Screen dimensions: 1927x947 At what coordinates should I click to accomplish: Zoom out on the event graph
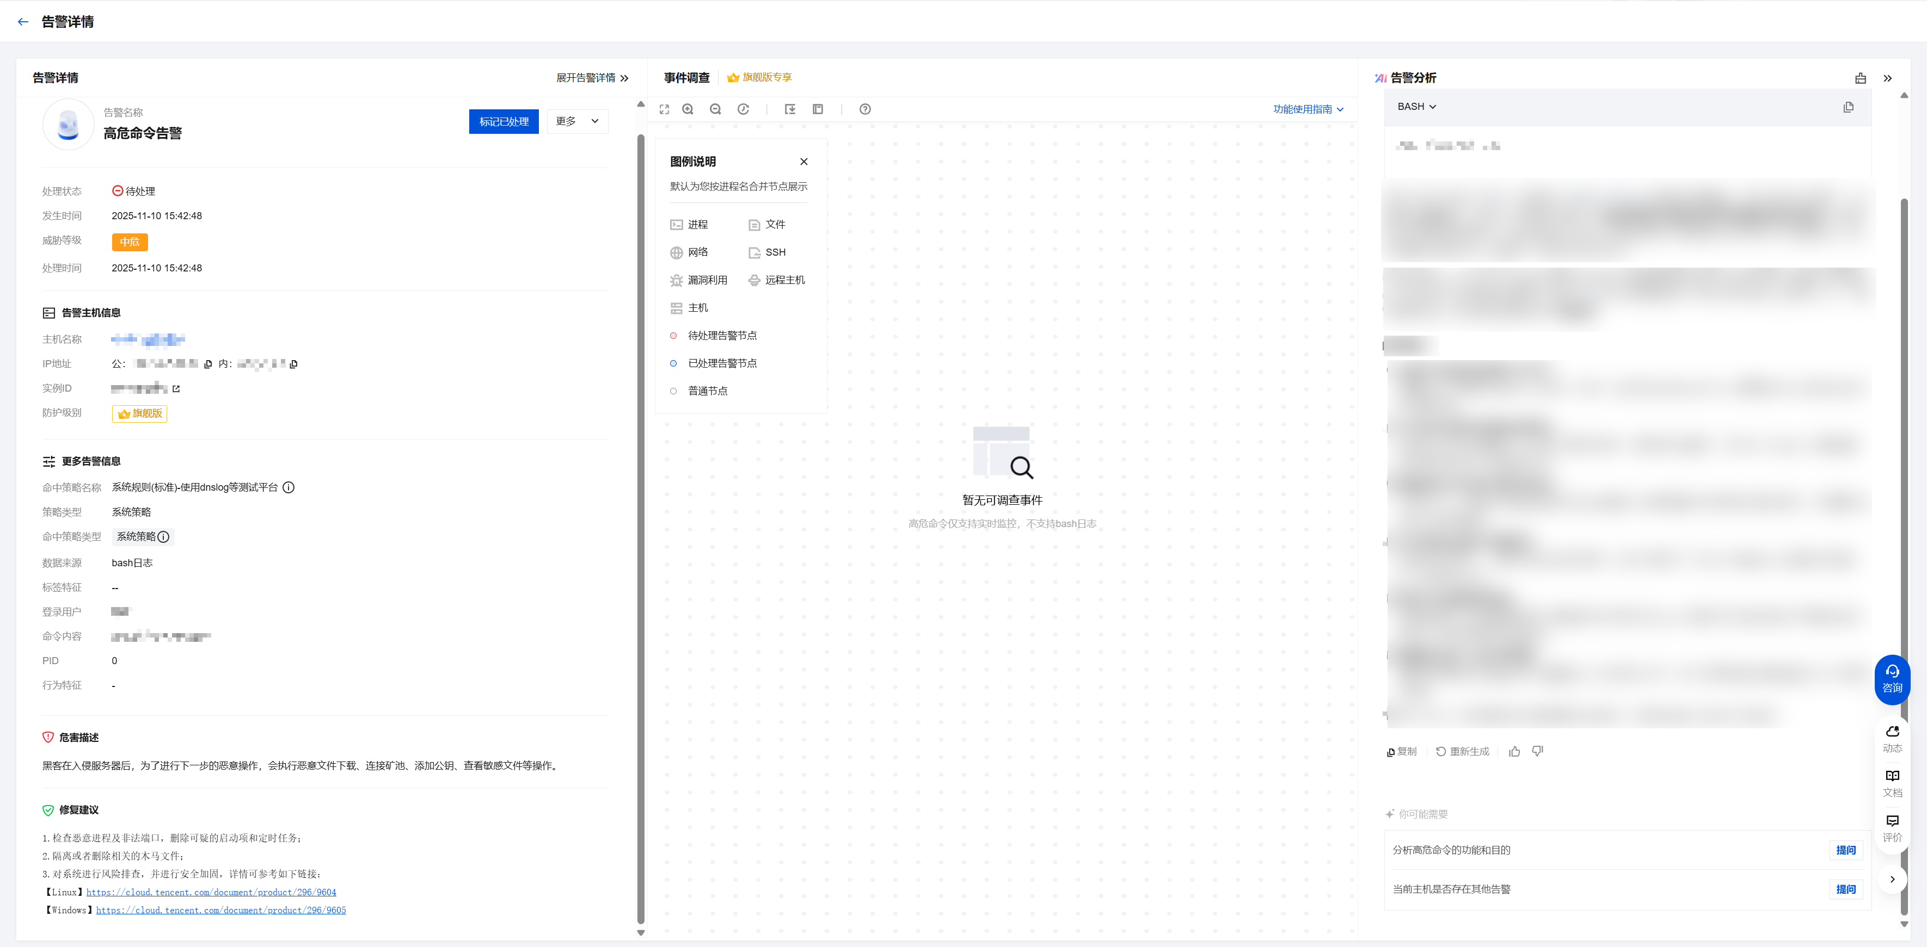pos(715,109)
